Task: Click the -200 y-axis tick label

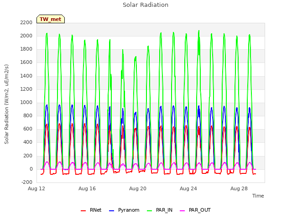Action: click(x=27, y=182)
